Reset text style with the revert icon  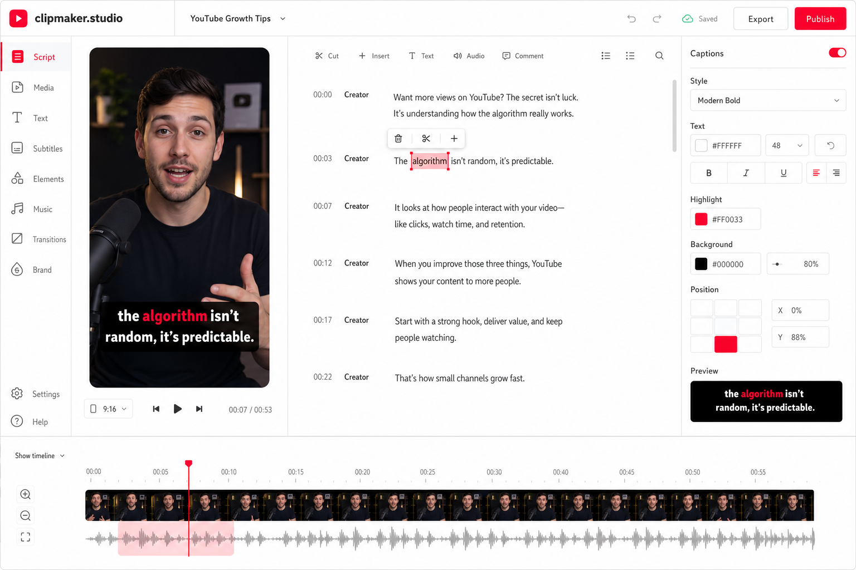click(x=830, y=145)
